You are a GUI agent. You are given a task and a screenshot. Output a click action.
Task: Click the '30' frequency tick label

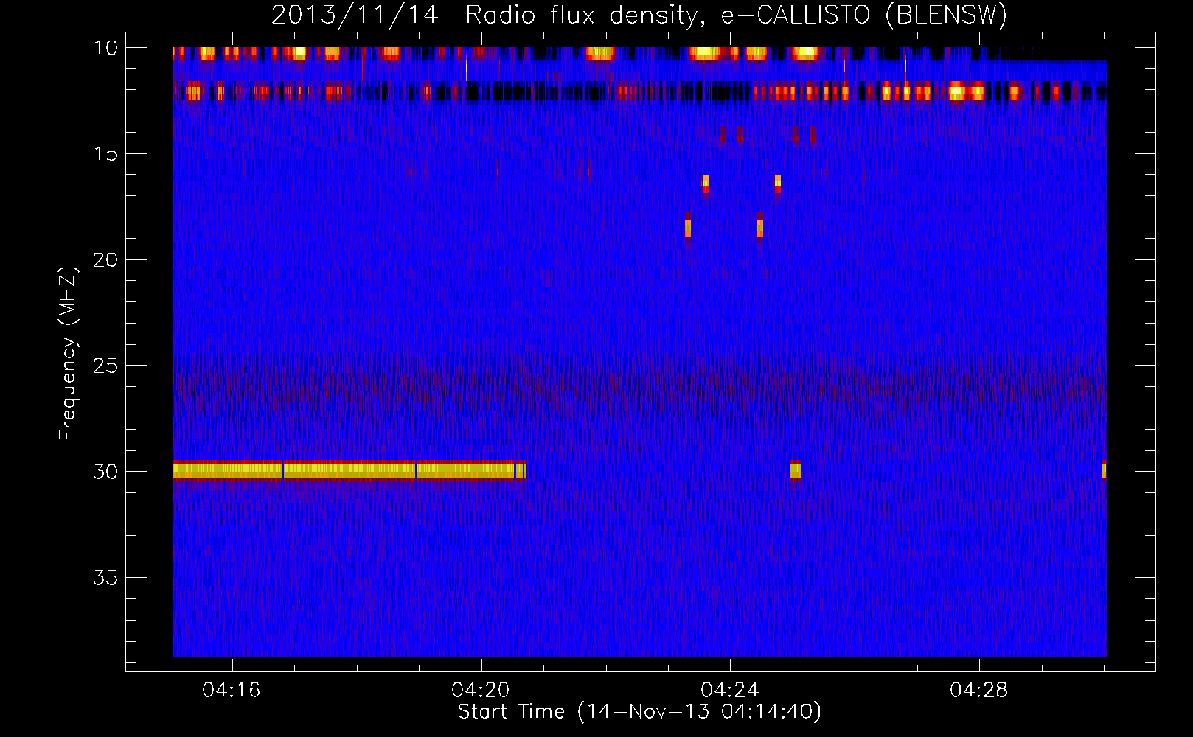[105, 472]
